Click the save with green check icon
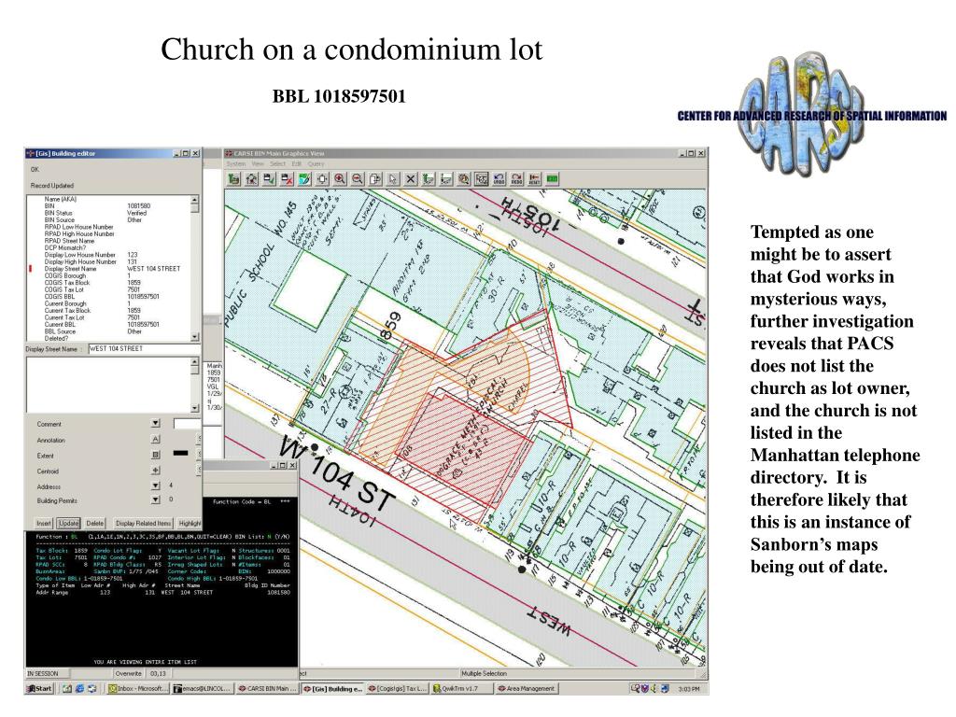The image size is (956, 717). (269, 178)
